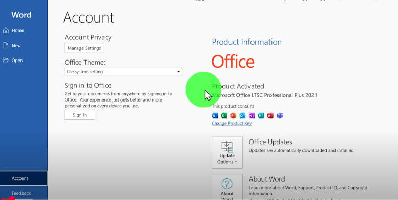This screenshot has width=398, height=200.
Task: Click the About Word question mark icon
Action: [227, 184]
